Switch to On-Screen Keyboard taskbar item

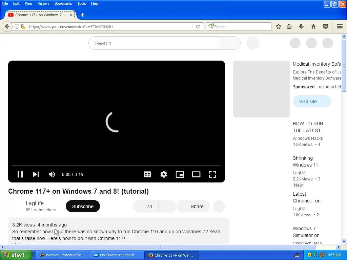(x=117, y=255)
